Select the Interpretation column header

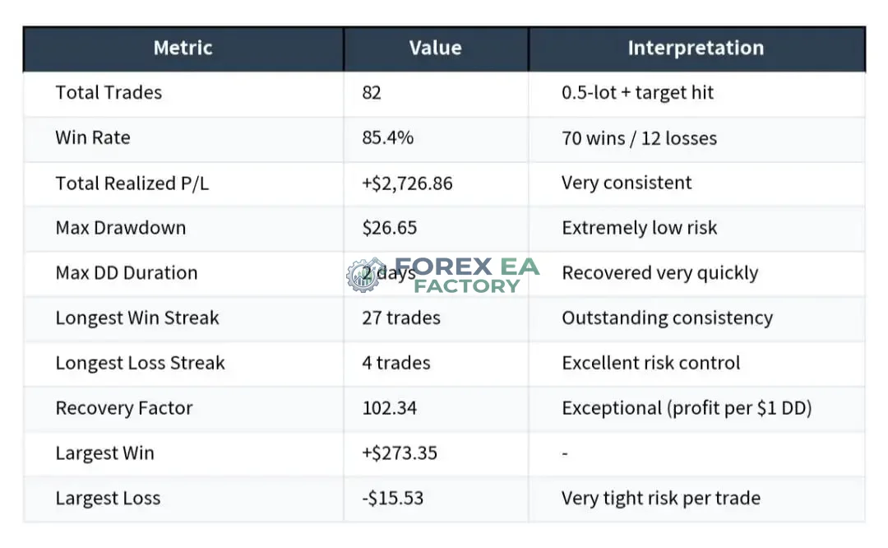[696, 49]
